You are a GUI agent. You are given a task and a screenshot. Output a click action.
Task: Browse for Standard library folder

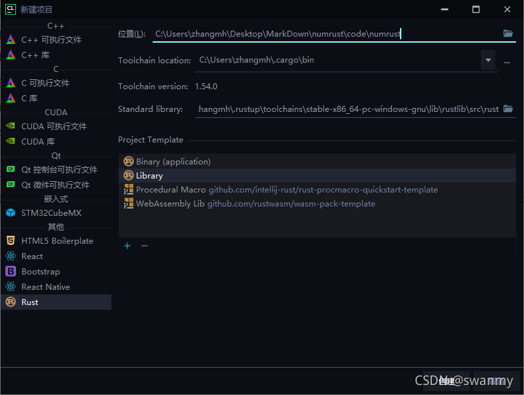point(508,109)
